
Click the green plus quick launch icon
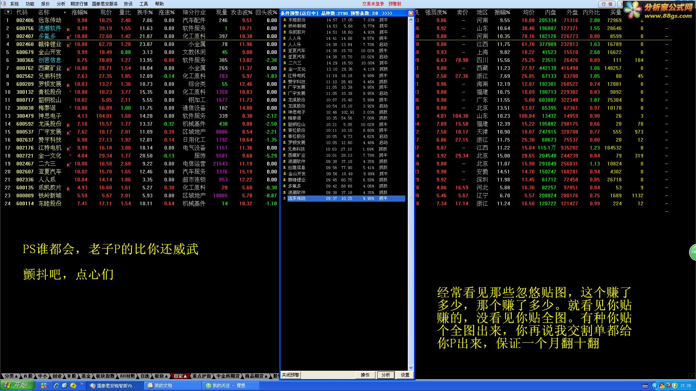point(73,386)
